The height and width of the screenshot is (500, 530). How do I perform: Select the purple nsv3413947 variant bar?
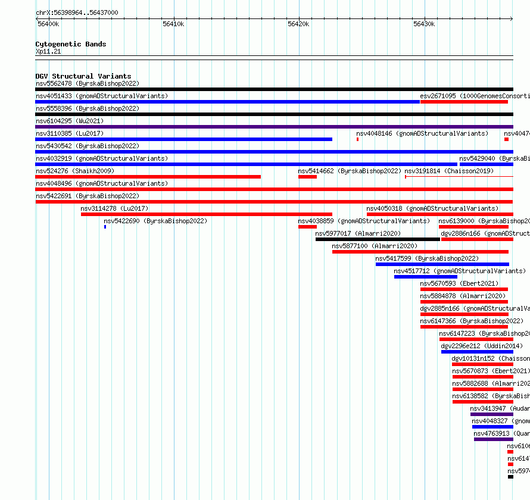[492, 414]
